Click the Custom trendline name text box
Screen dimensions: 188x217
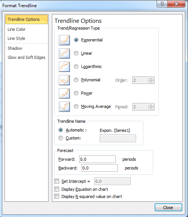click(118, 138)
